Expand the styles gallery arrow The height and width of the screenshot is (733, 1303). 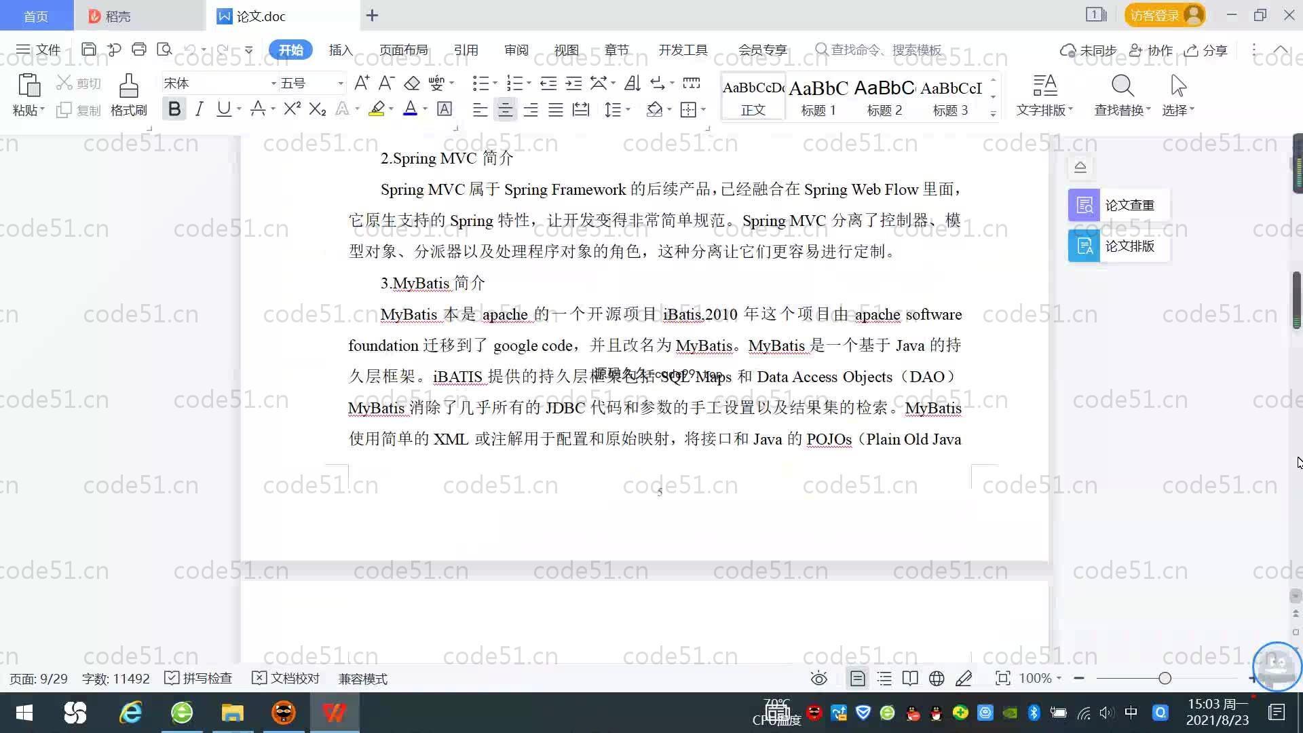pyautogui.click(x=993, y=113)
